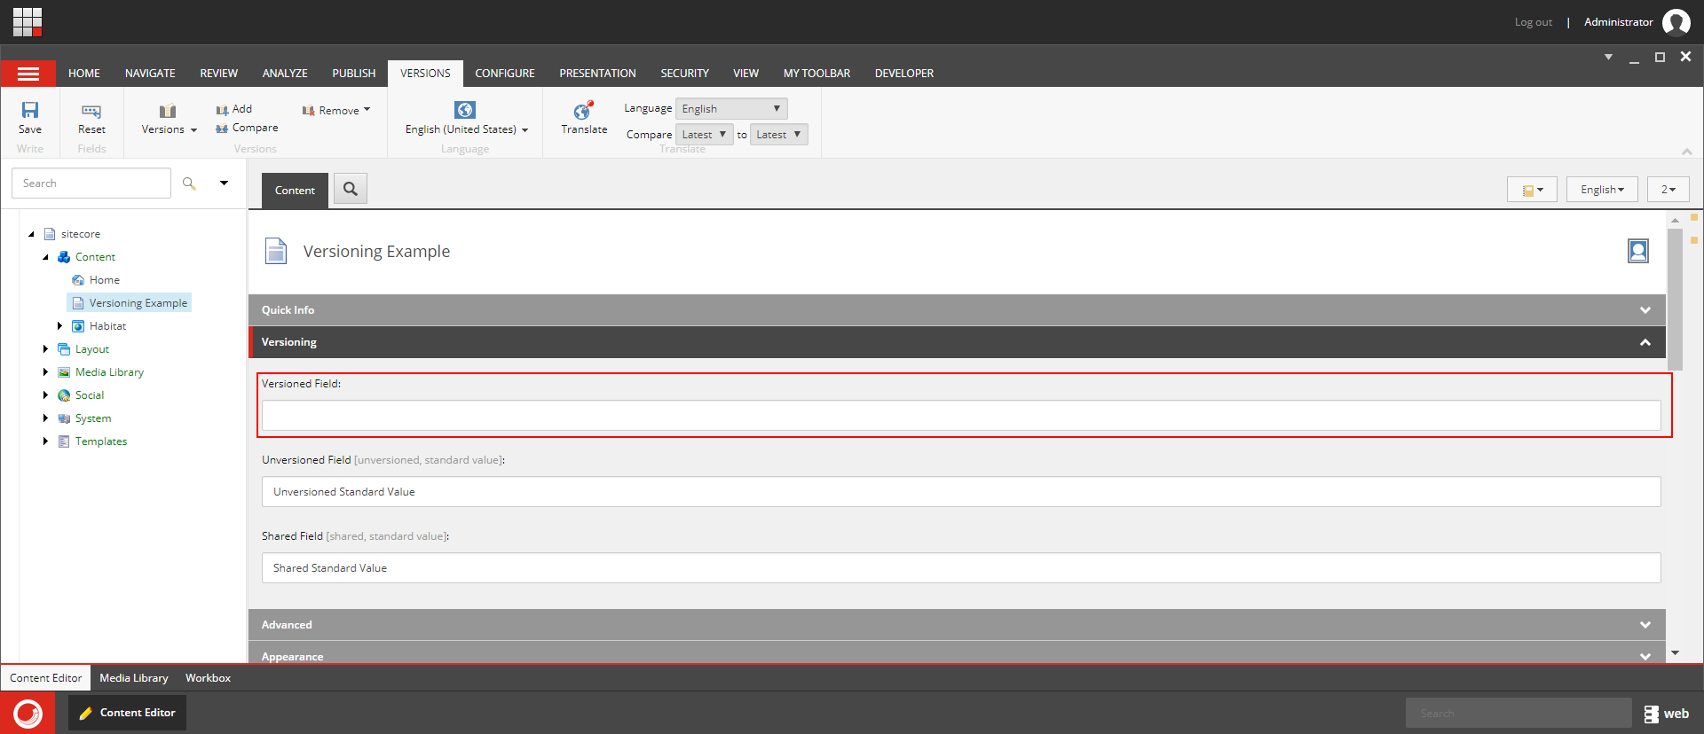Add a new version
1704x734 pixels.
[234, 109]
